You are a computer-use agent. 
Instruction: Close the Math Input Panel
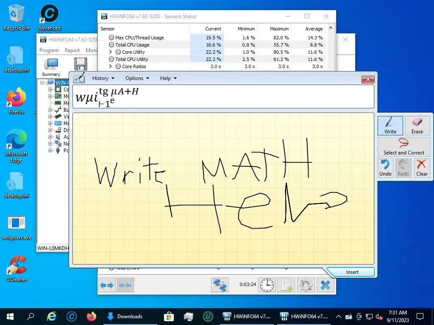tap(368, 79)
